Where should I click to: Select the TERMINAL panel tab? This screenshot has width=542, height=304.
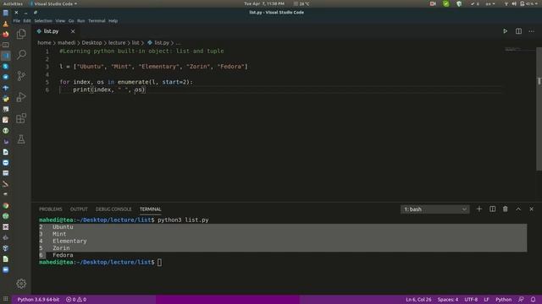[151, 209]
